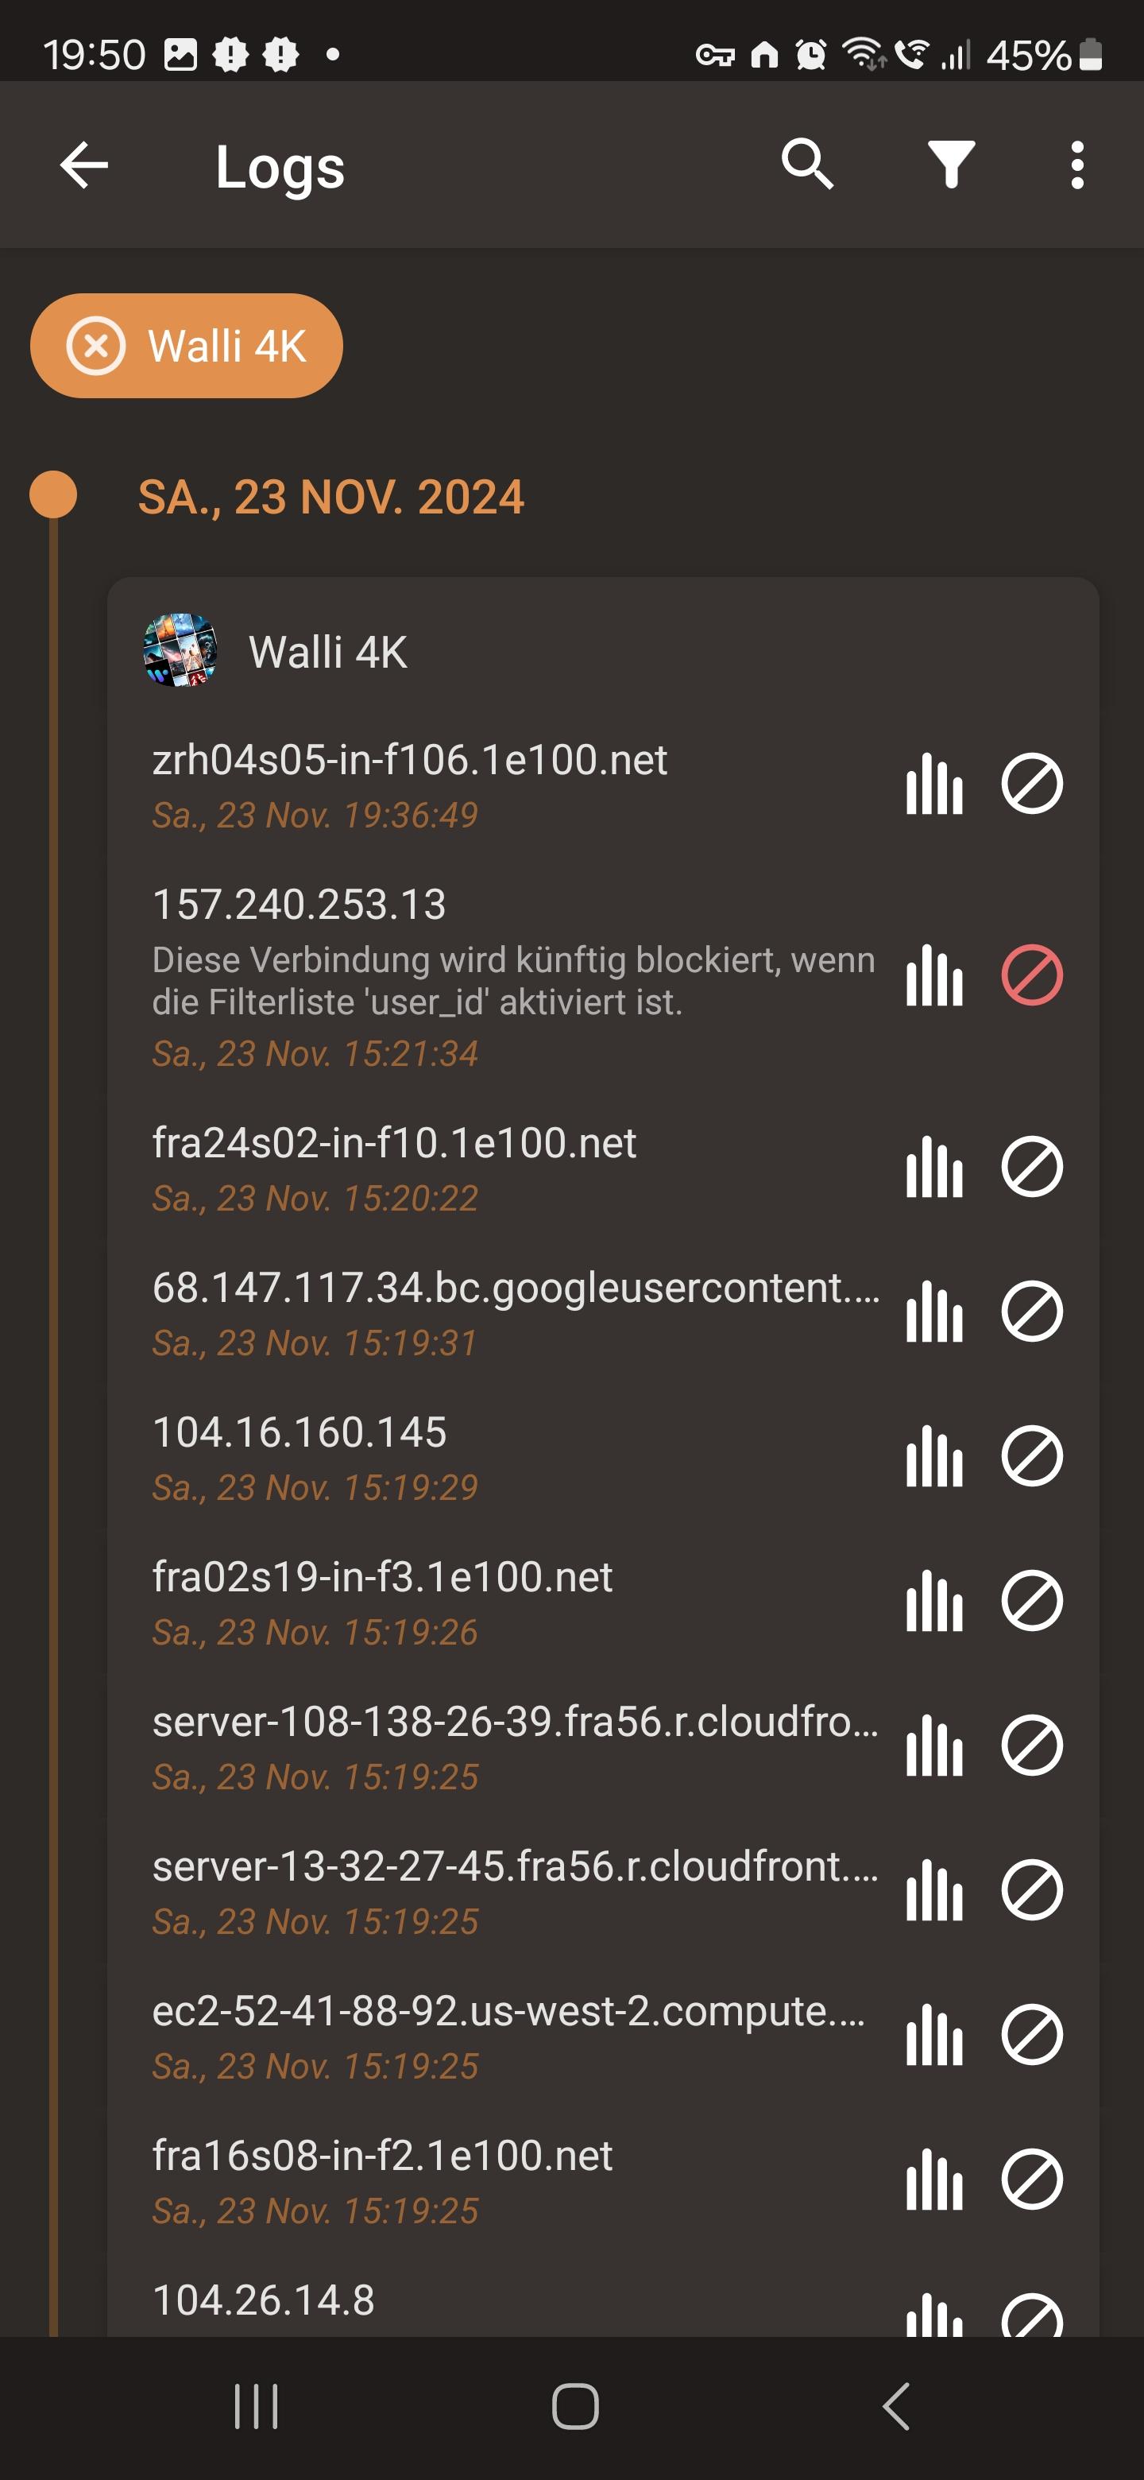Open the Walli 4K app thumbnail

[x=180, y=651]
